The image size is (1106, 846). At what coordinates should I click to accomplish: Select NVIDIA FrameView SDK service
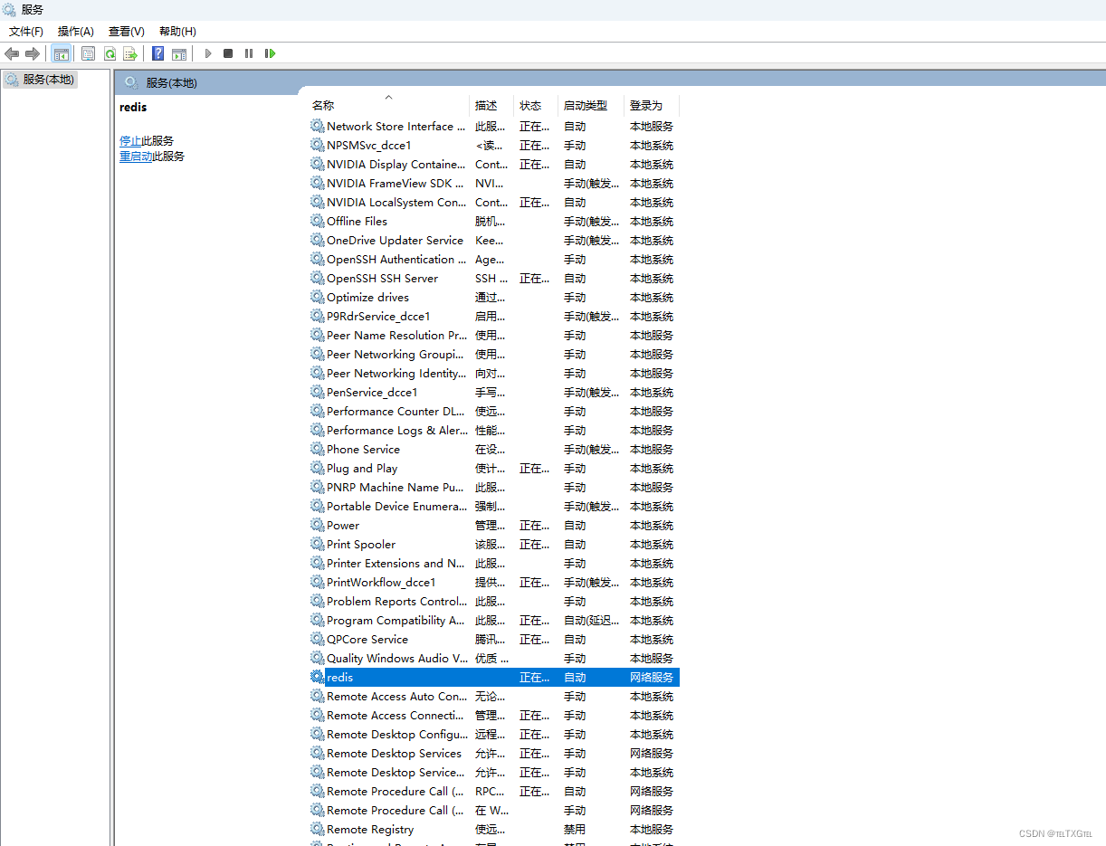494,183
